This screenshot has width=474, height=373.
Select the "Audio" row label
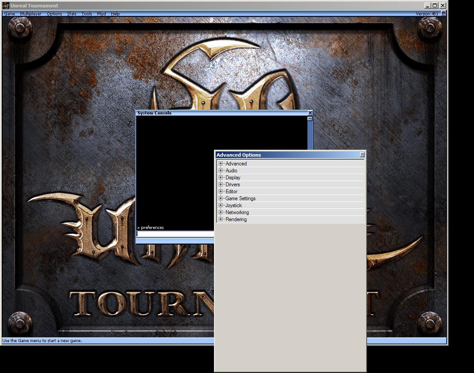pos(231,171)
